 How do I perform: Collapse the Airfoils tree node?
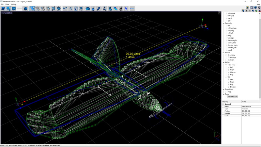223,62
